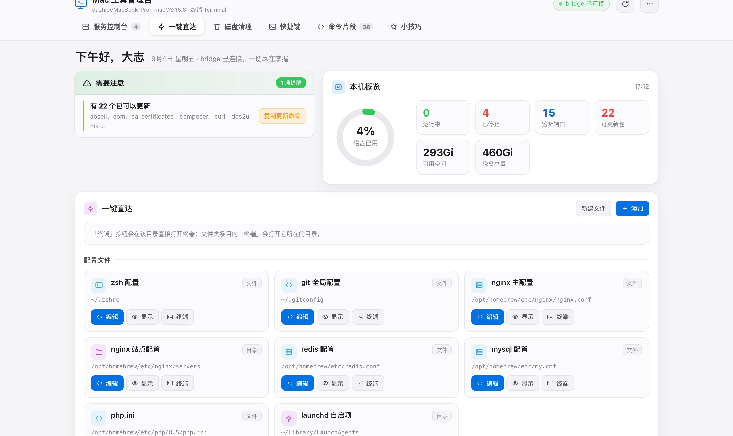Click the 17:12 timestamp in 本机概览
This screenshot has width=733, height=436.
click(x=642, y=86)
